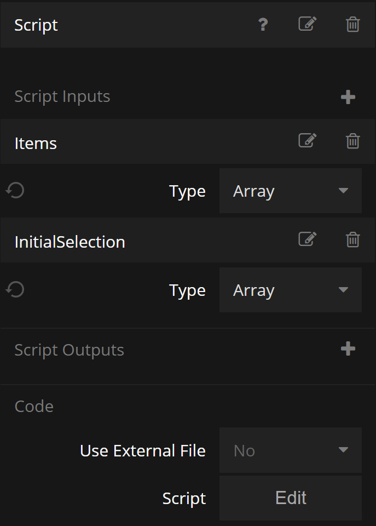This screenshot has width=376, height=526.
Task: Delete the Items input
Action: pos(353,141)
